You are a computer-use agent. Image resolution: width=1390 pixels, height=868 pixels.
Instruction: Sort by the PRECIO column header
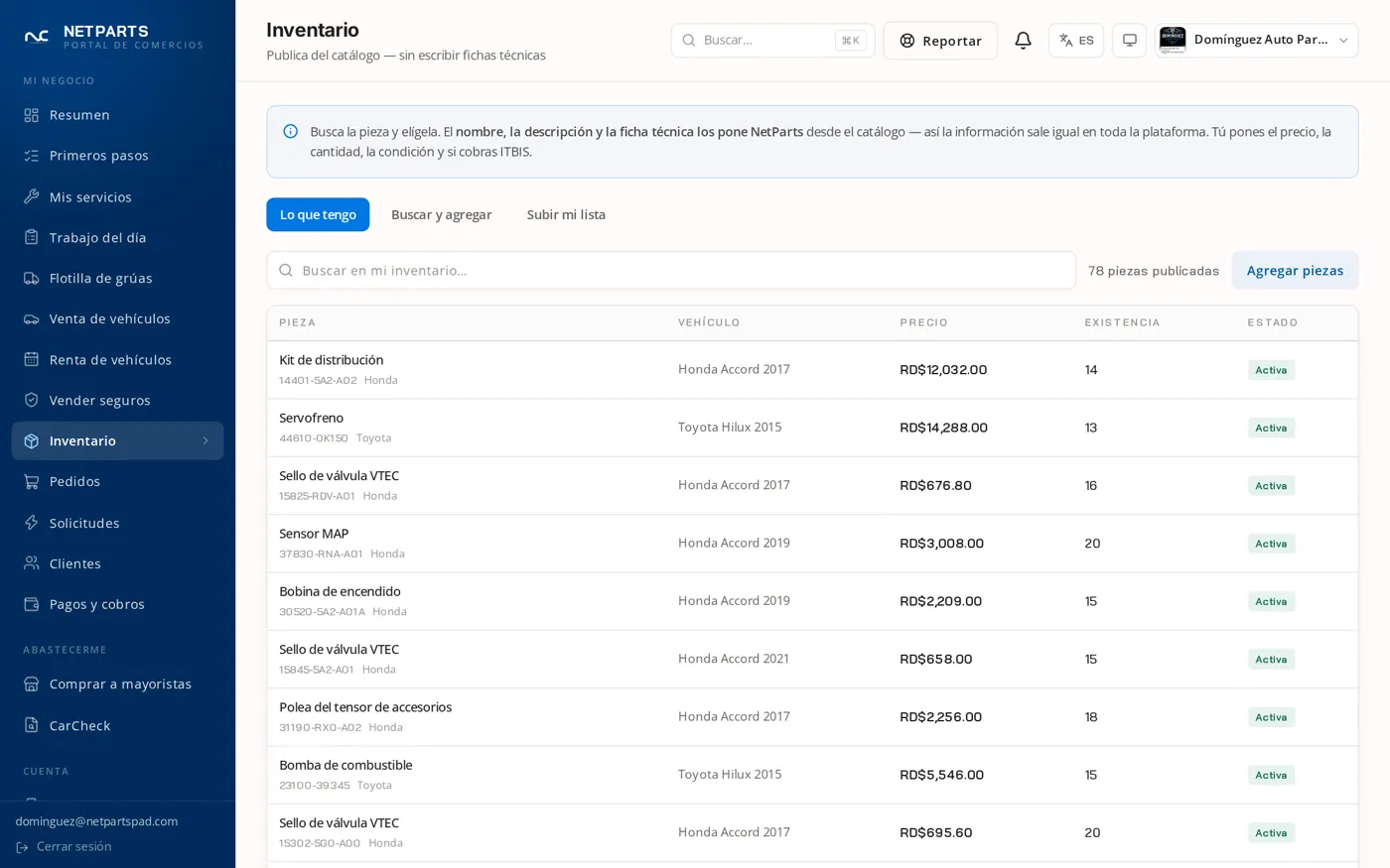tap(923, 322)
